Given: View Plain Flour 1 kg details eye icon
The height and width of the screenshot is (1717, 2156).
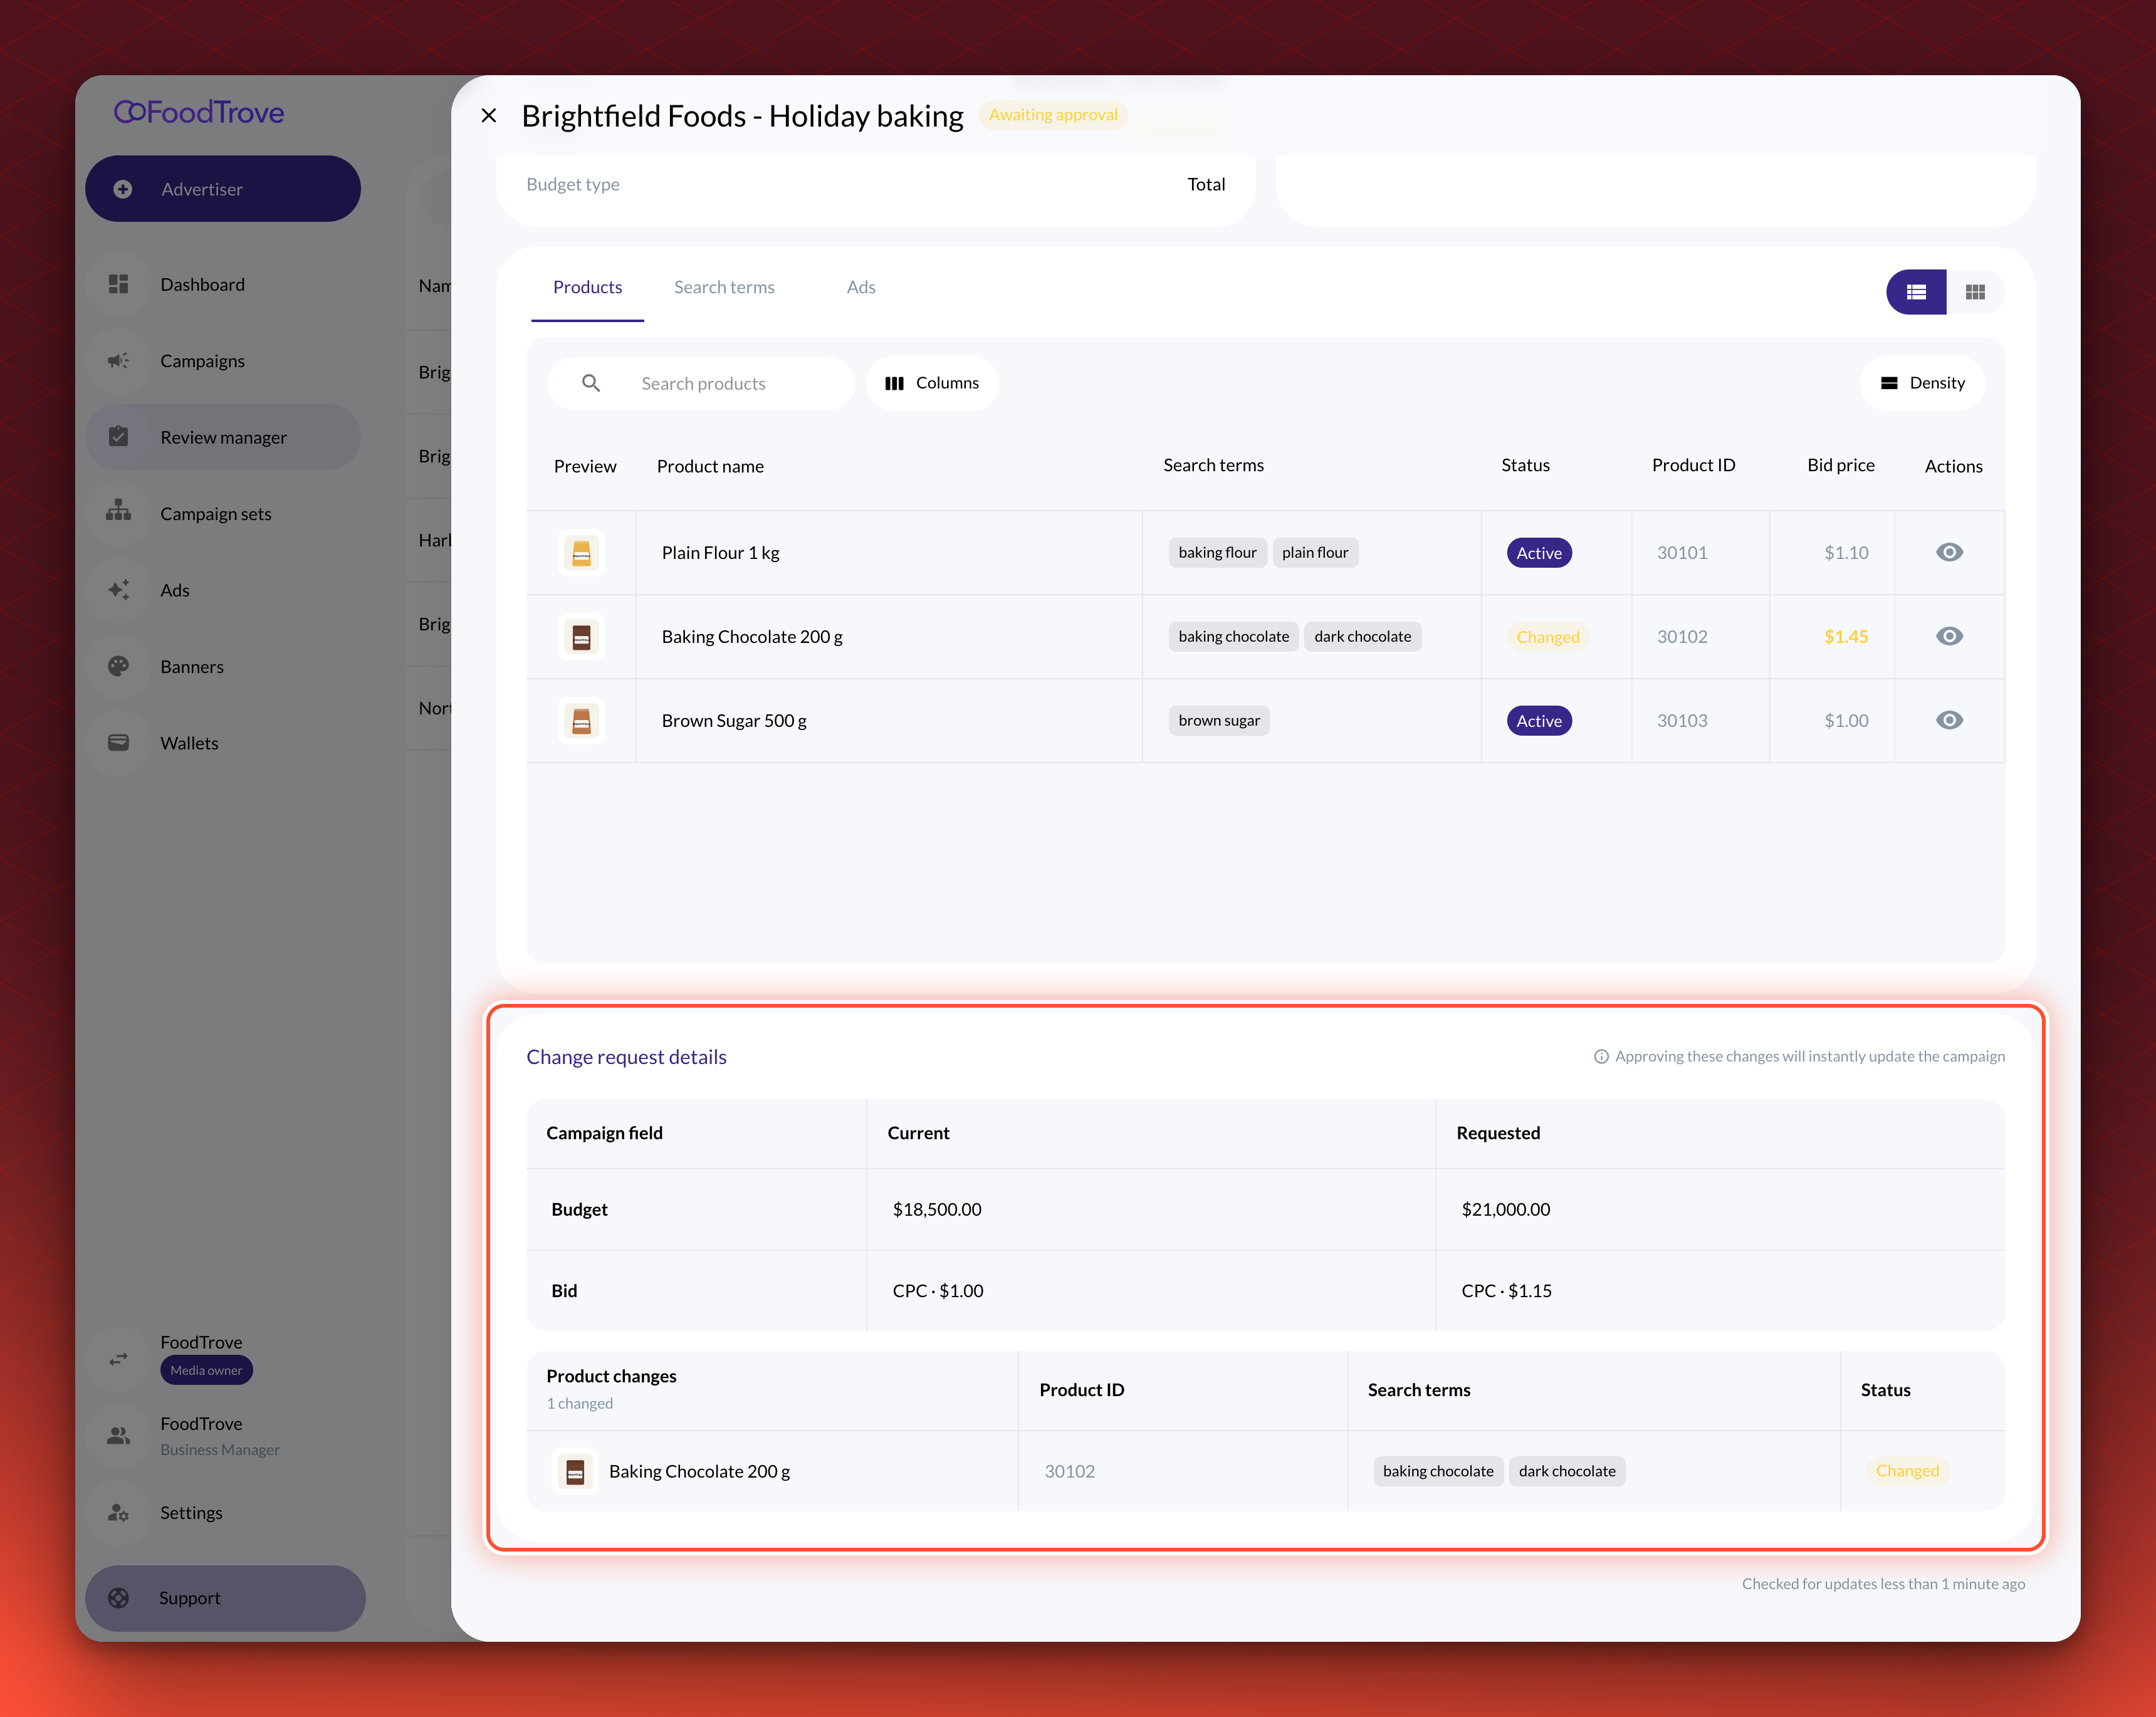Looking at the screenshot, I should click(x=1949, y=553).
